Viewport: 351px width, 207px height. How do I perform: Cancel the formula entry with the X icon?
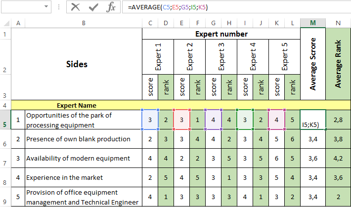[75, 7]
